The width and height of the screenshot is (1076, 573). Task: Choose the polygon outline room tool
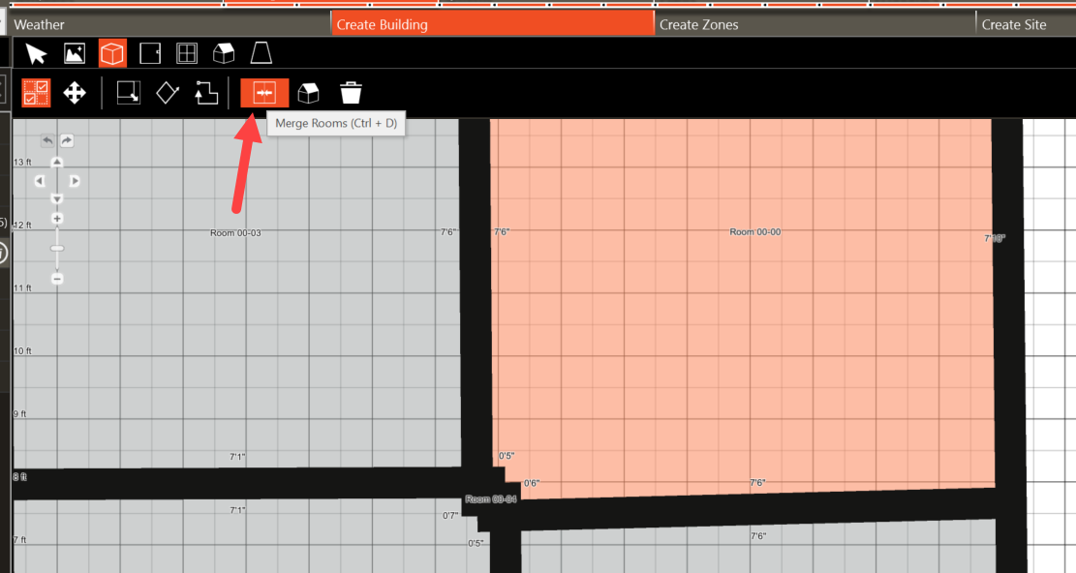coord(206,93)
